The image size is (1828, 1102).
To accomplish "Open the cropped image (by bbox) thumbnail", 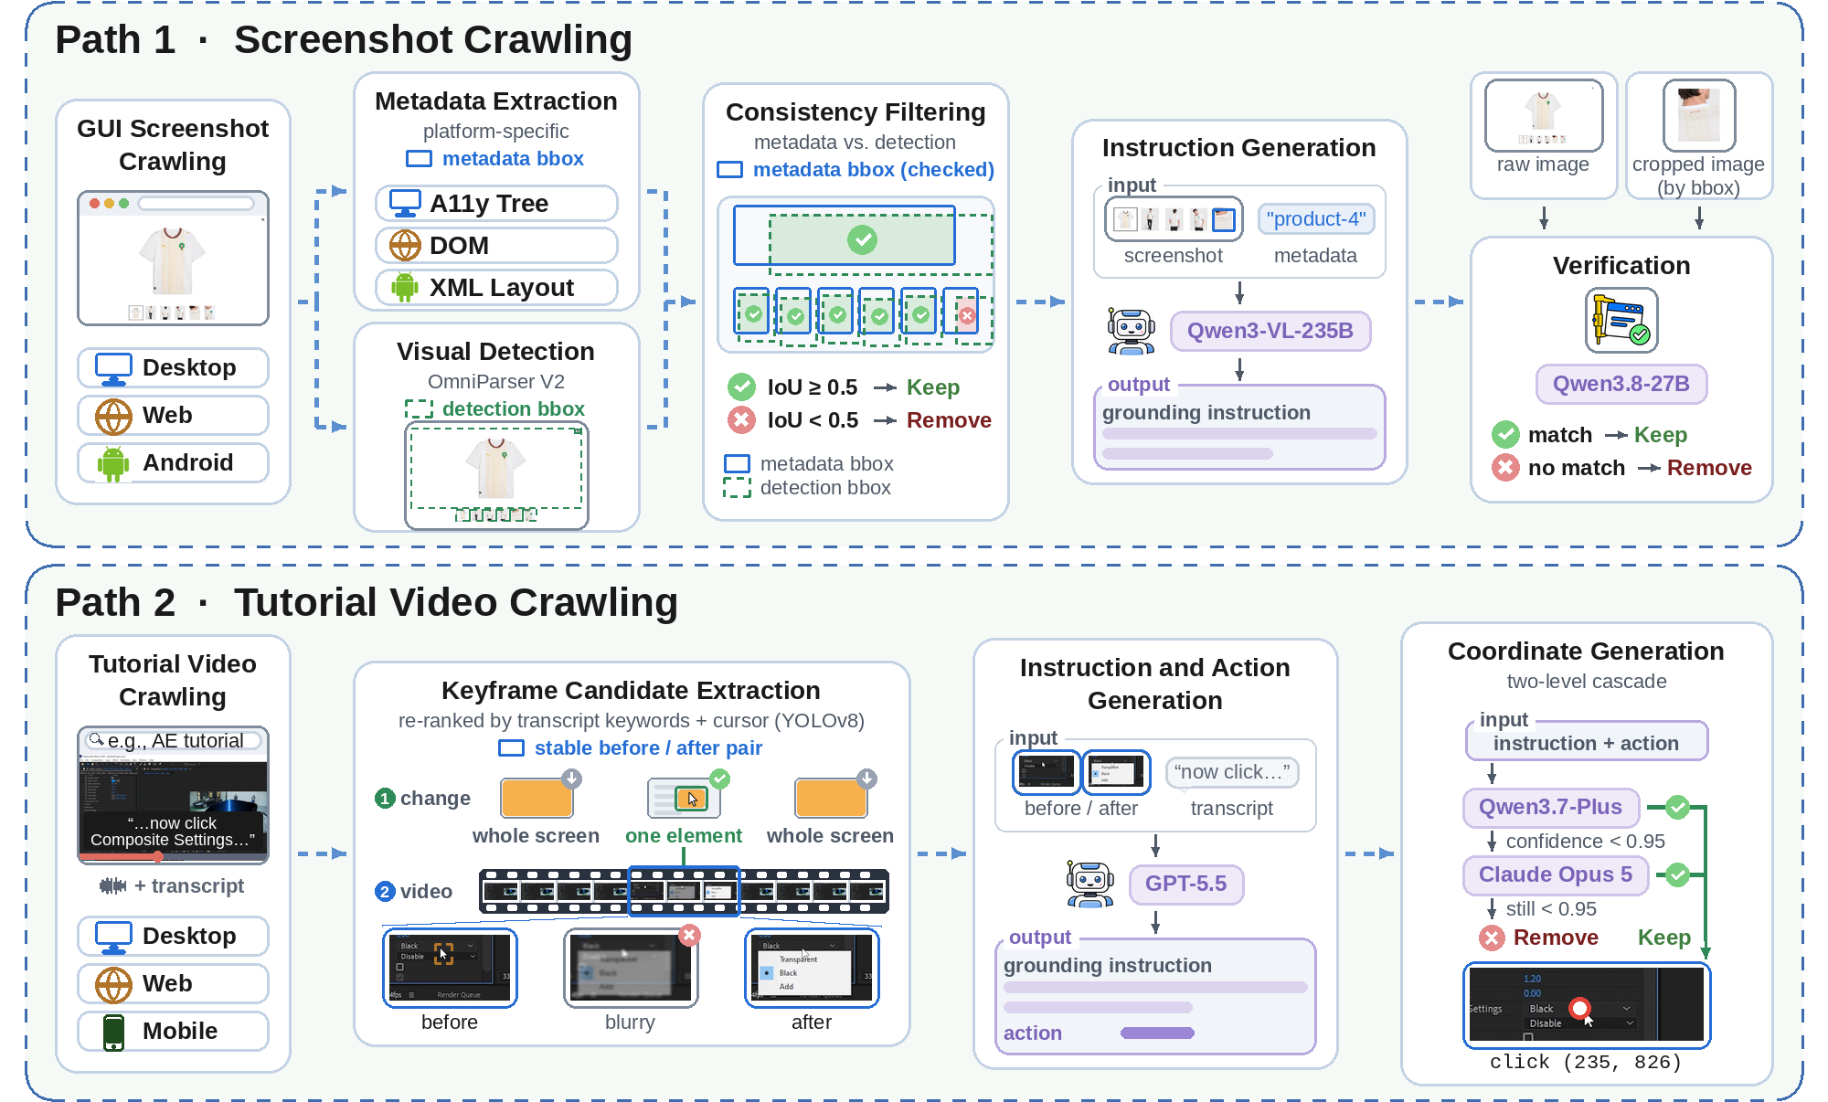I will click(x=1698, y=115).
